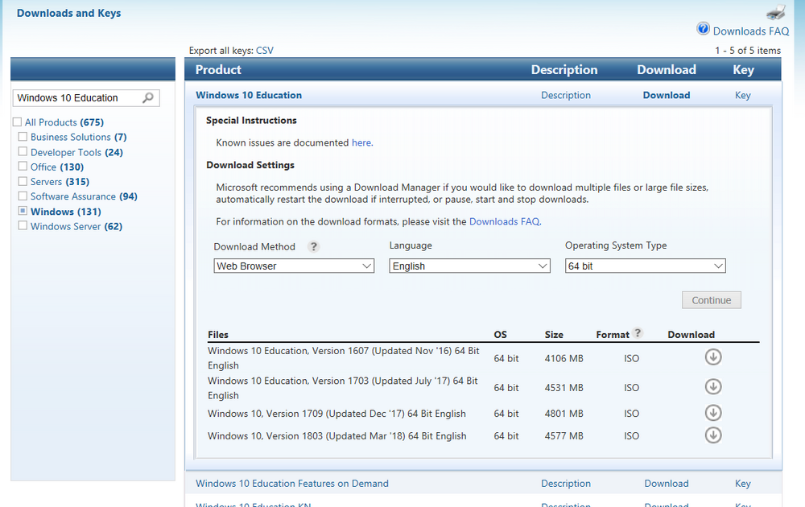Click file name 'Windows 10 Education, Version 1703'
805x507 pixels.
coord(342,387)
